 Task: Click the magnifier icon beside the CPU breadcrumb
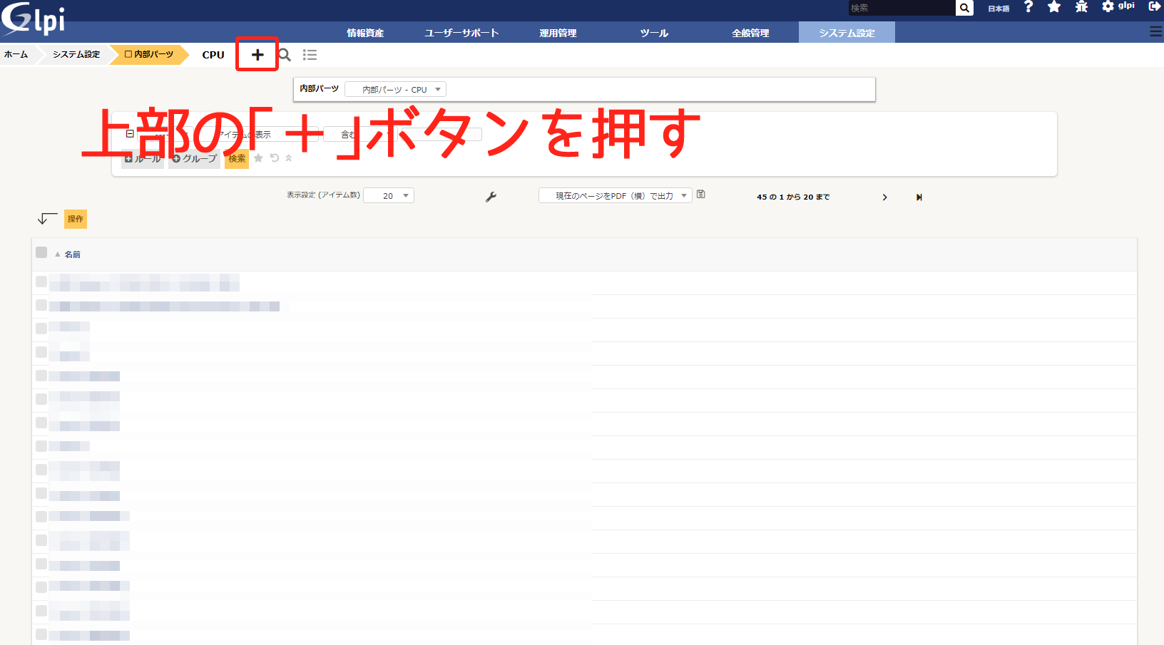point(285,55)
